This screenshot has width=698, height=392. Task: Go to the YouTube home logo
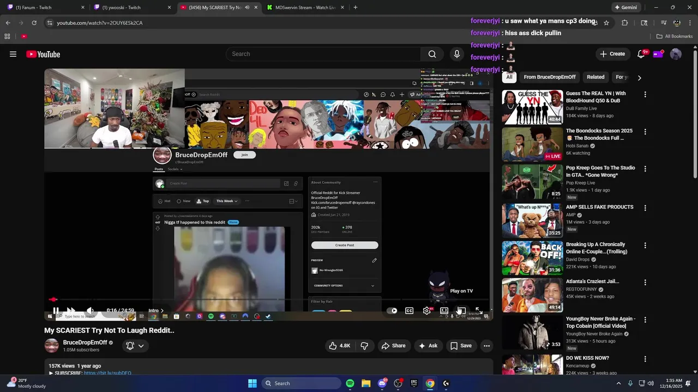43,54
